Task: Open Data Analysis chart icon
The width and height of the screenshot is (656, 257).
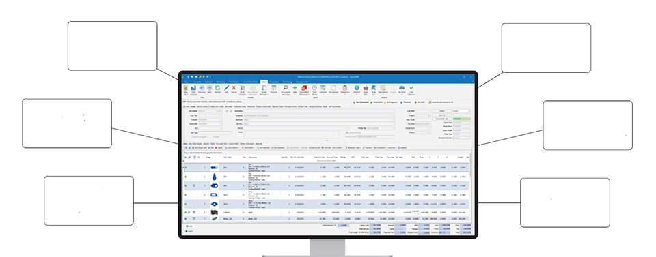Action: click(193, 89)
